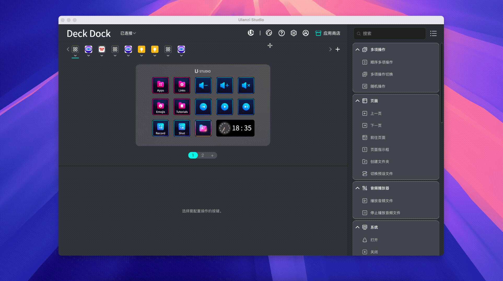Image resolution: width=503 pixels, height=281 pixels.
Task: Open the 已连接 connection dropdown
Action: point(128,33)
